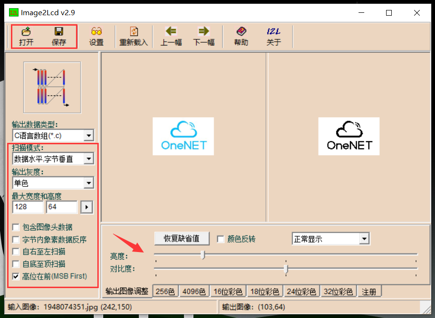435x318 pixels.
Task: View About dialog via the I2L icon
Action: tap(274, 36)
